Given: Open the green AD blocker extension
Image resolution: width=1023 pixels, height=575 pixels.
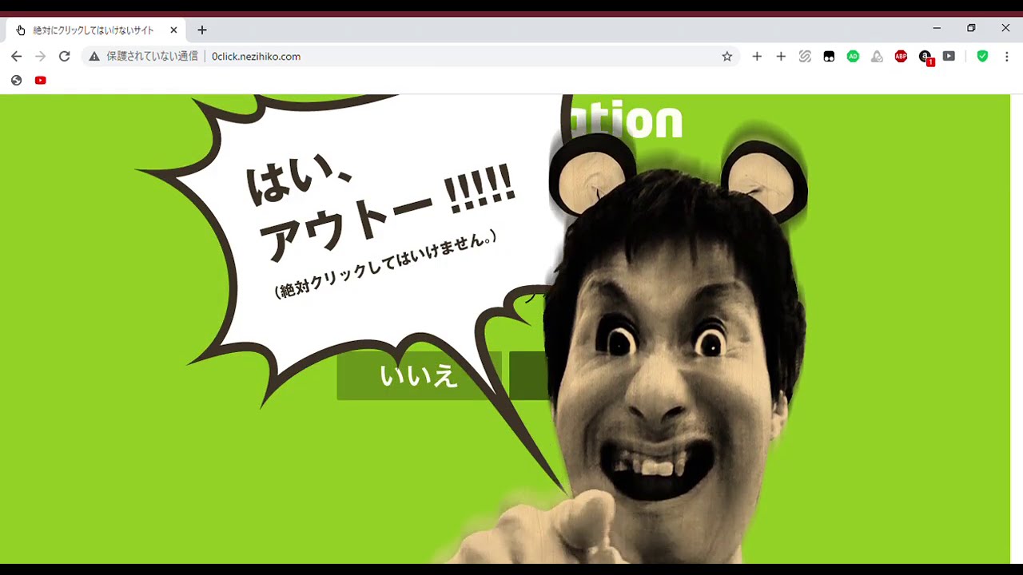Looking at the screenshot, I should click(x=853, y=57).
